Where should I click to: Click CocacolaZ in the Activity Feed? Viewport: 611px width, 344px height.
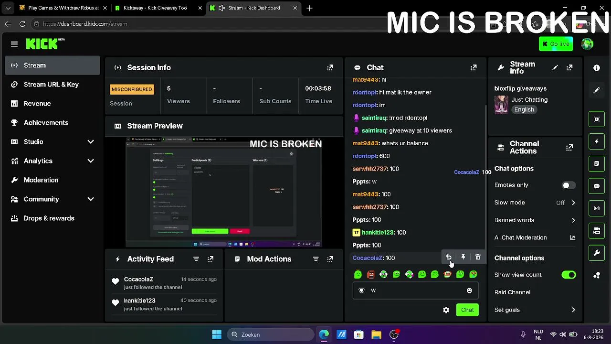coord(138,279)
